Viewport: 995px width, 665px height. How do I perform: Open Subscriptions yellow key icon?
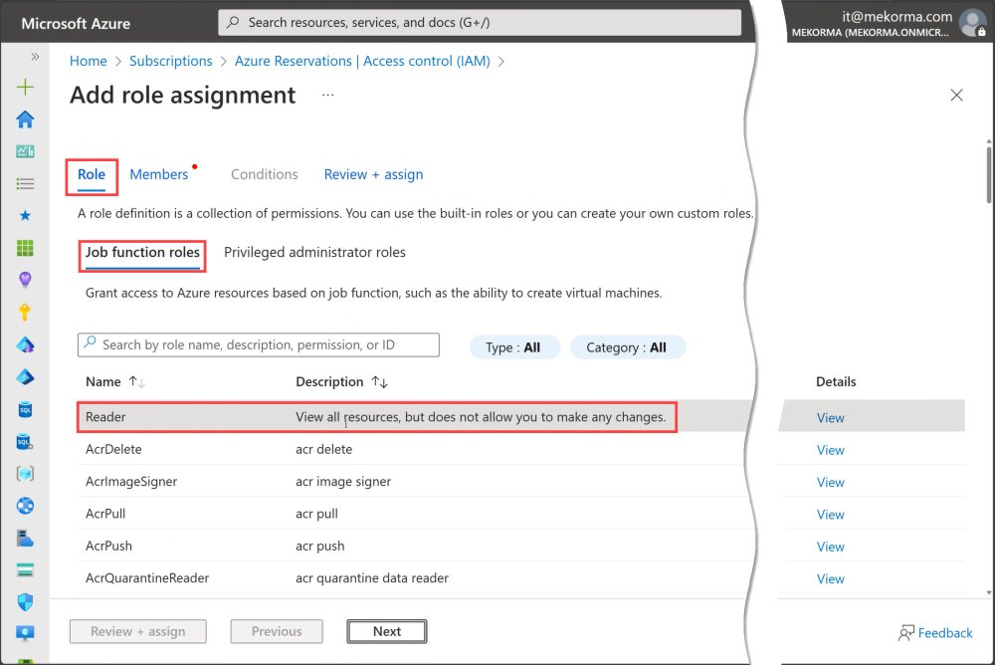(x=25, y=312)
